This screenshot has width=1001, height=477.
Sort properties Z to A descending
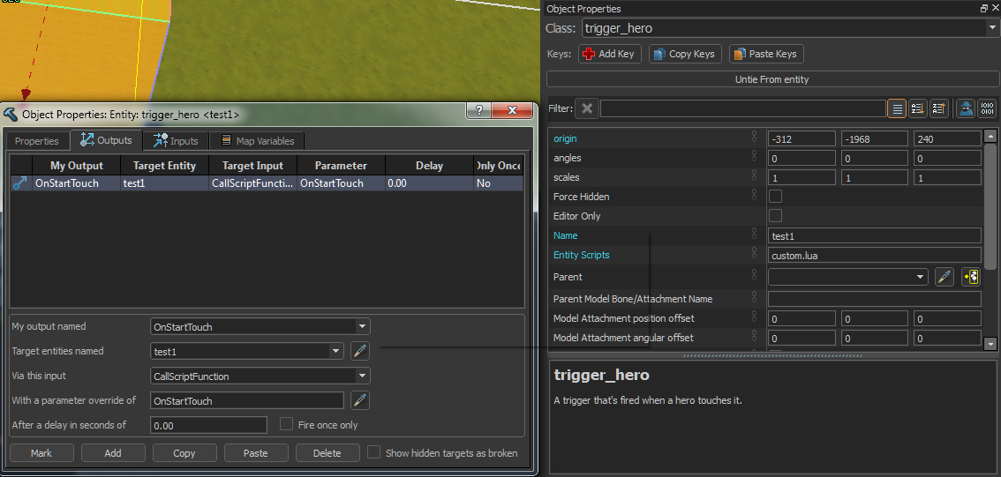939,108
